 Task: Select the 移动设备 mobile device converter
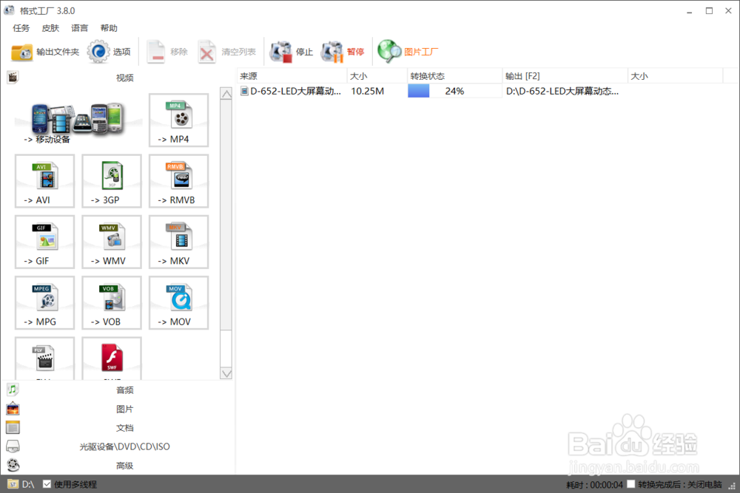[78, 120]
